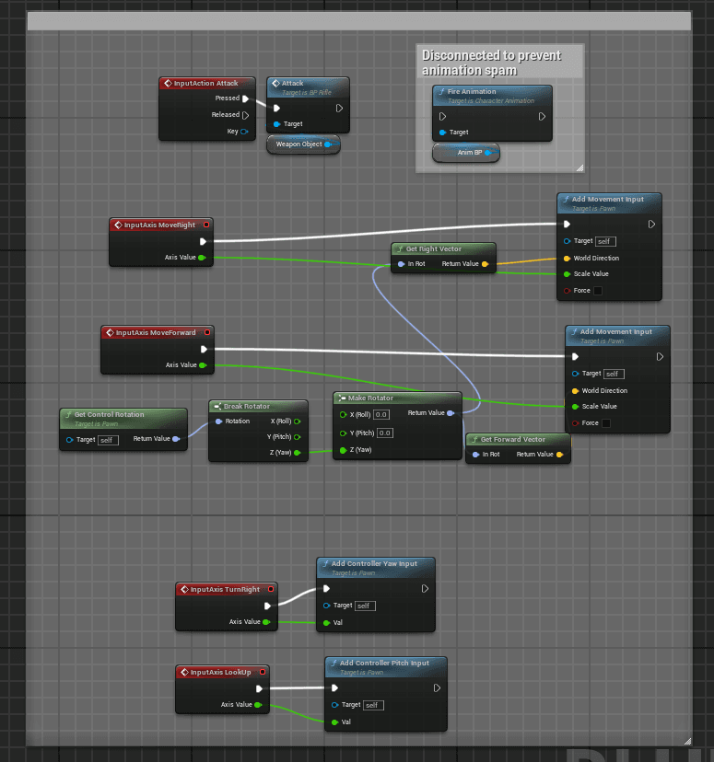
Task: Click the Val pin on Add Controller Yaw Input
Action: pos(327,622)
